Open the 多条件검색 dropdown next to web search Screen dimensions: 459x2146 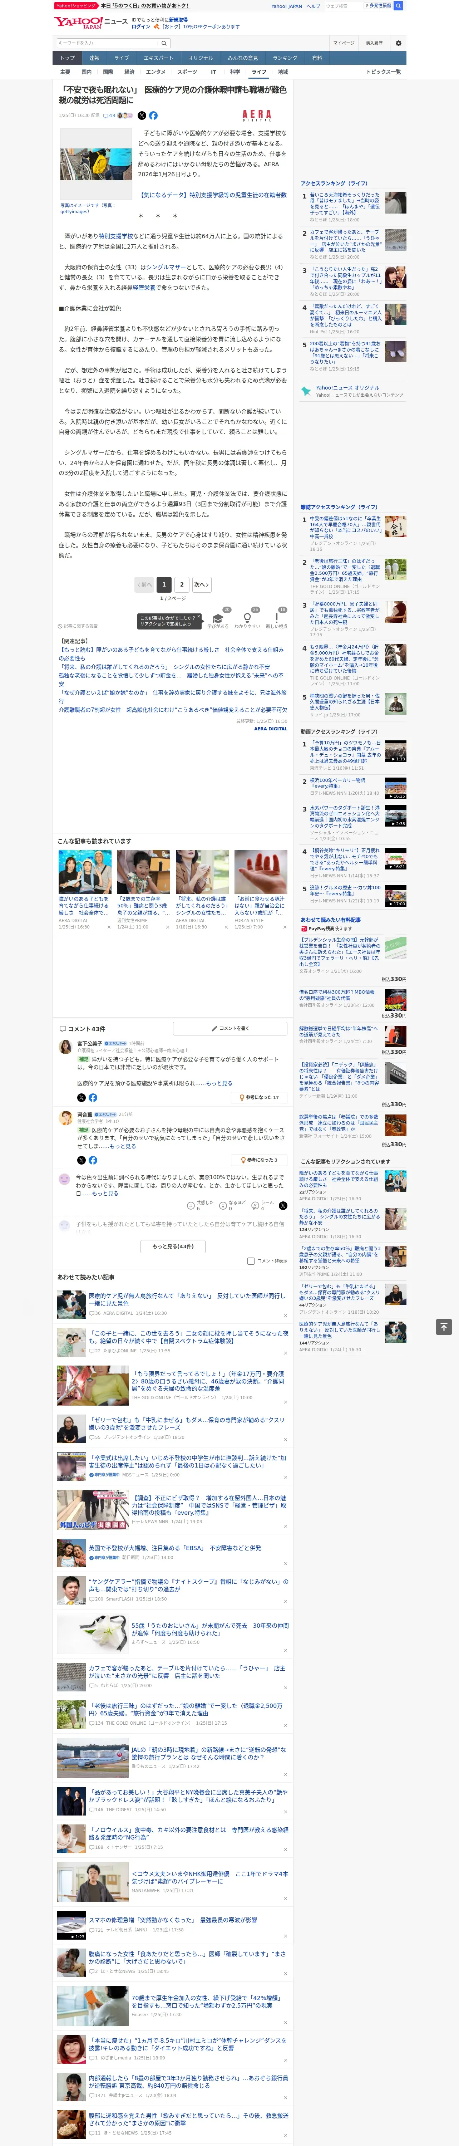pos(378,6)
